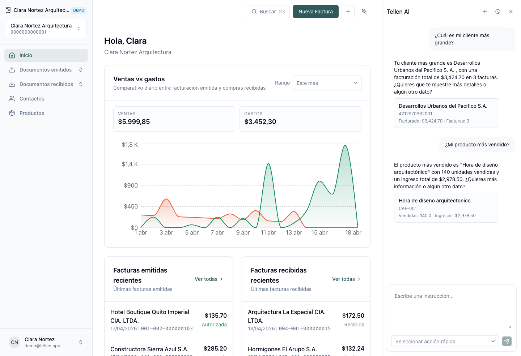Expand Documentos recibidos submenu chevron

coord(81,84)
